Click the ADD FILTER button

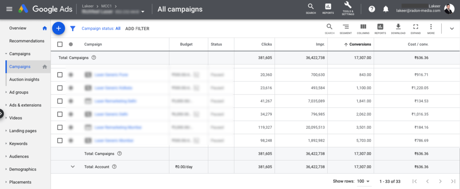[x=137, y=29]
